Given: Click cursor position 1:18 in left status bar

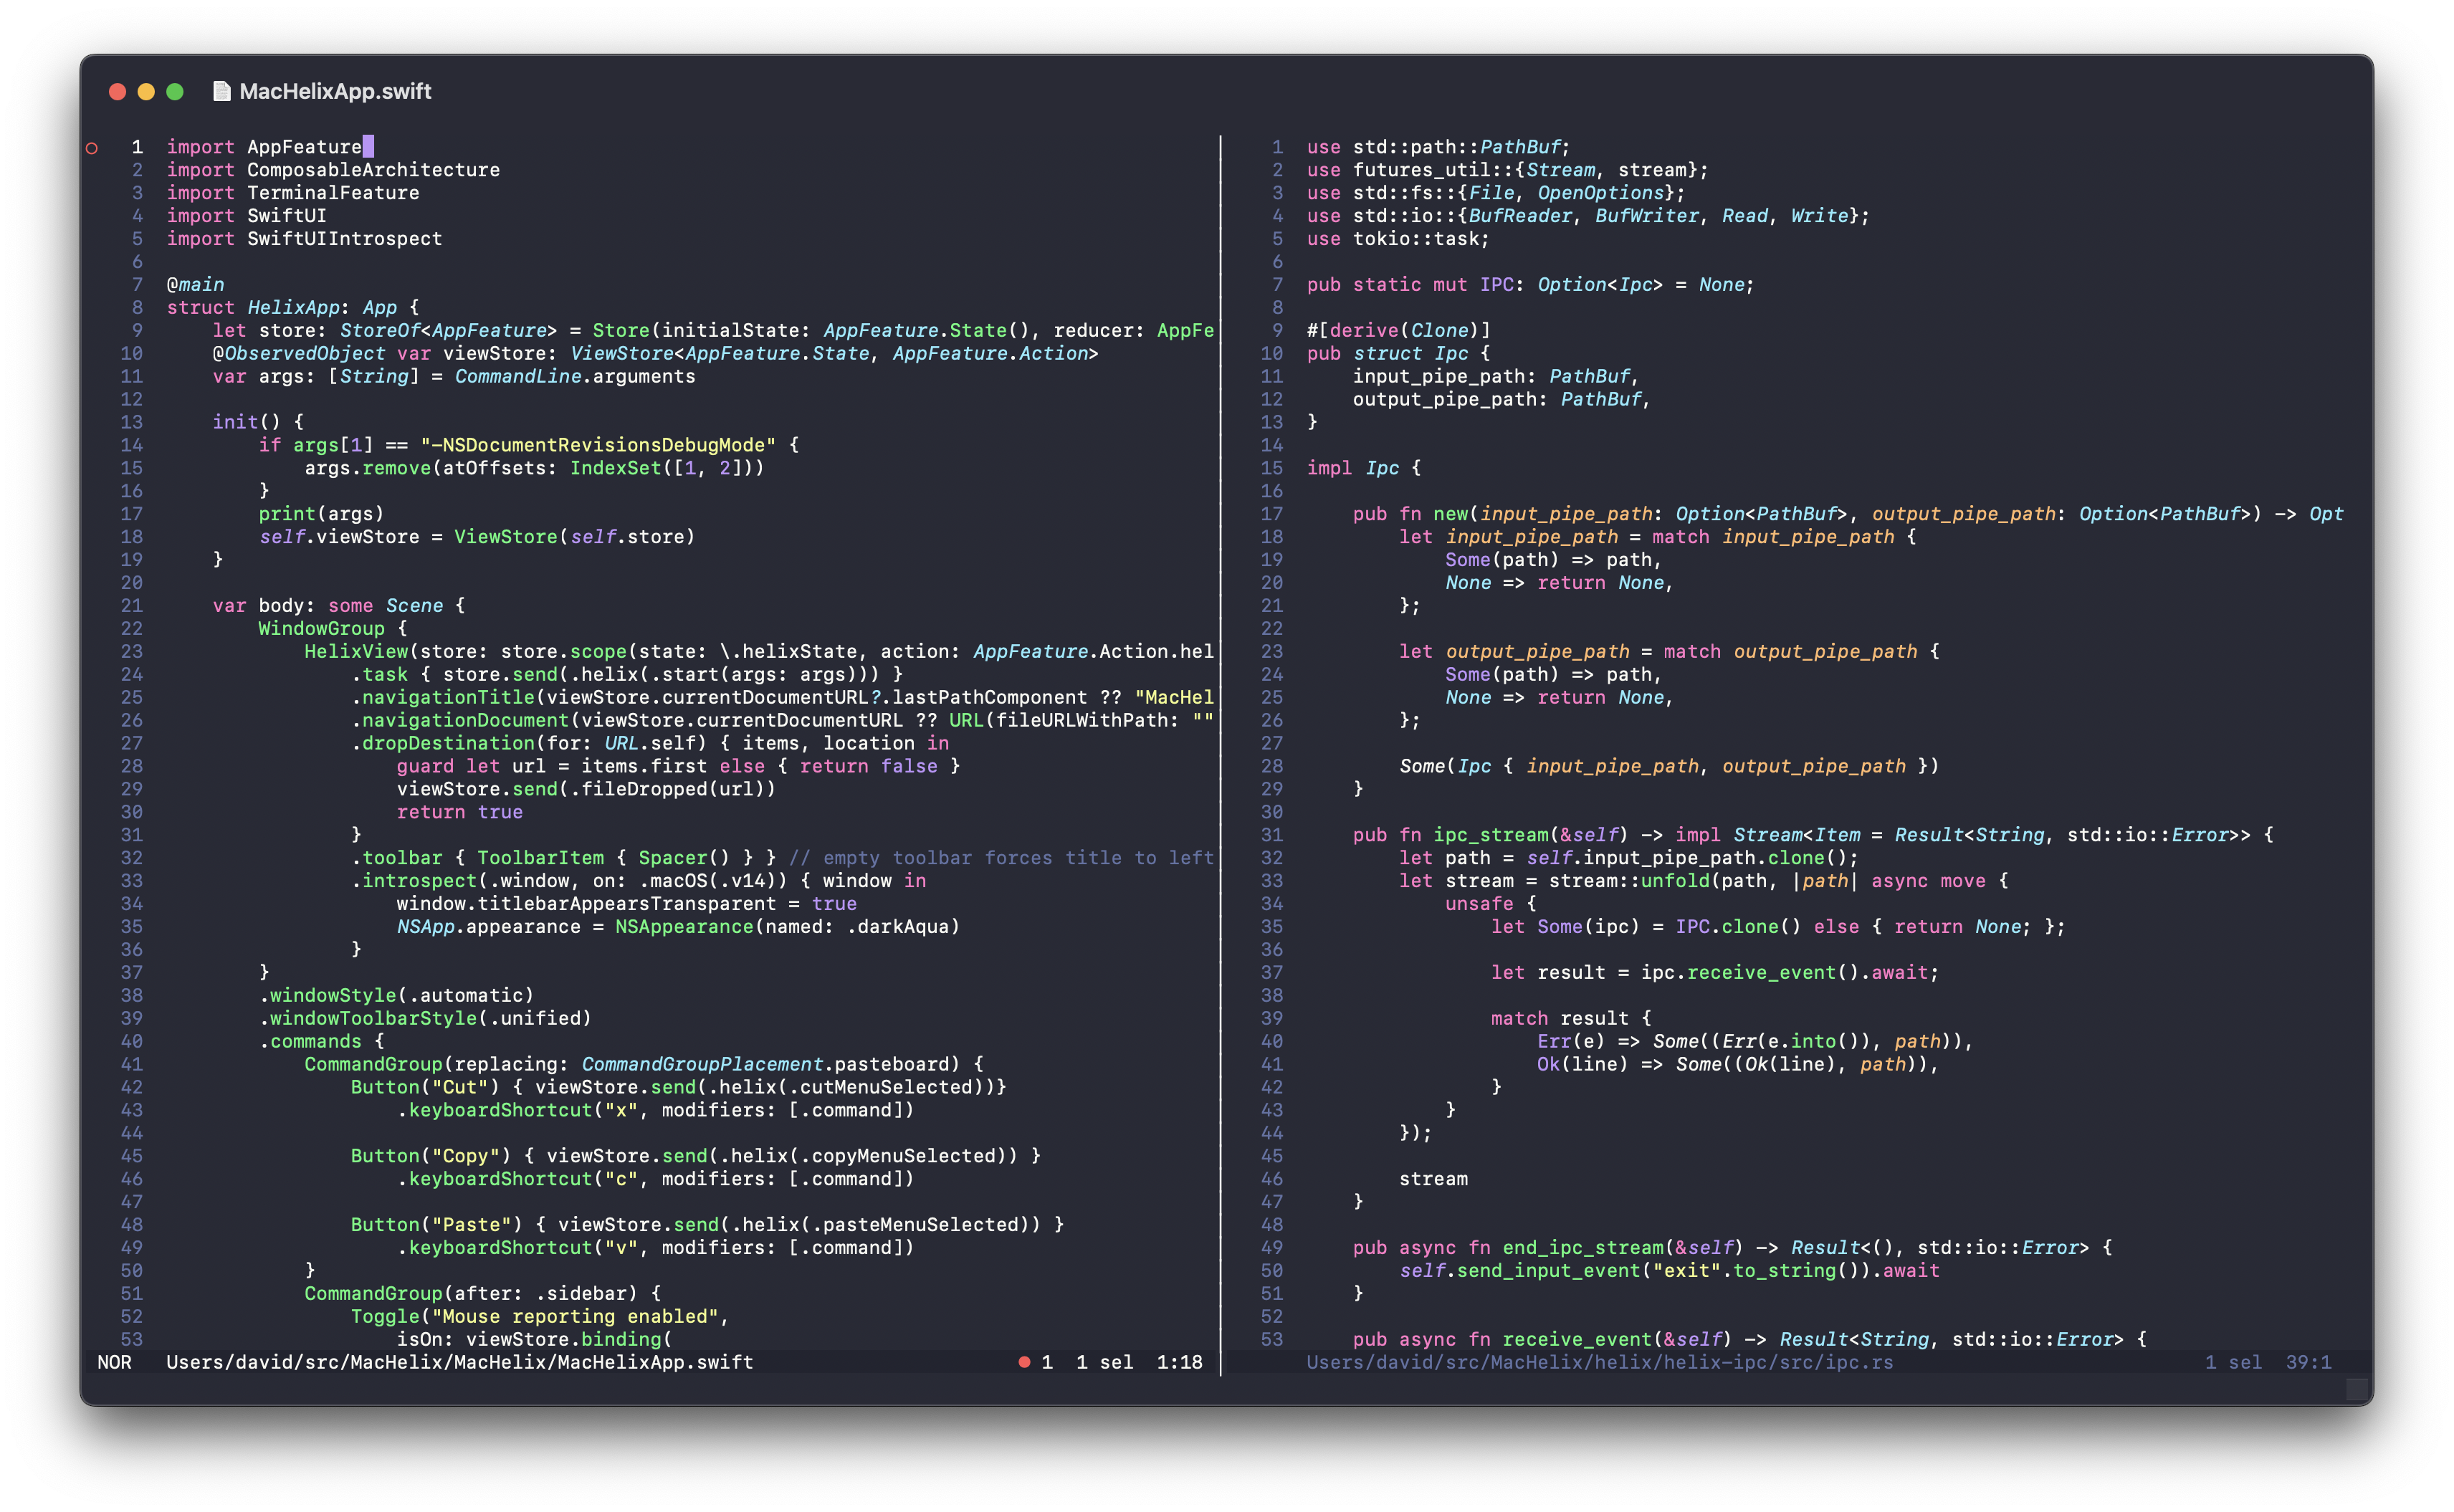Looking at the screenshot, I should pyautogui.click(x=1180, y=1362).
